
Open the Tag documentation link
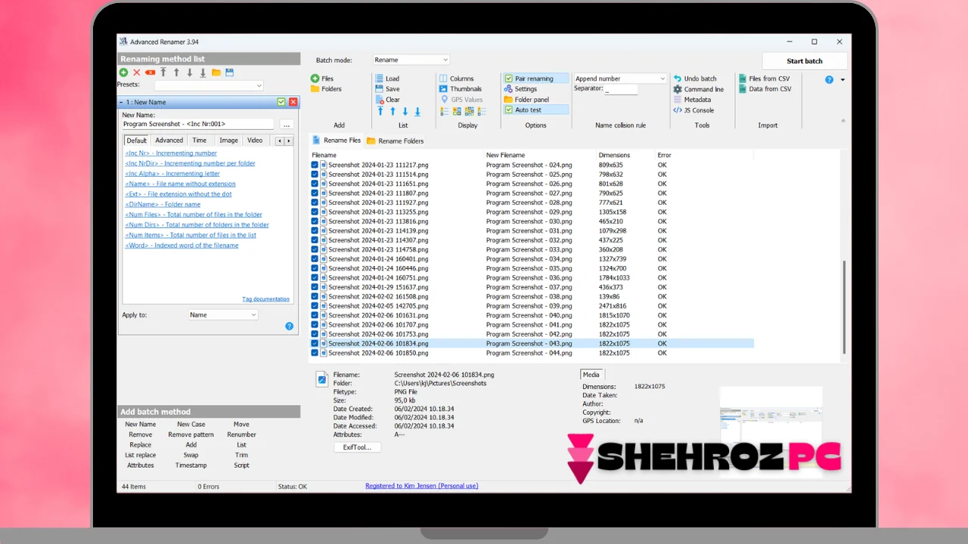tap(265, 299)
